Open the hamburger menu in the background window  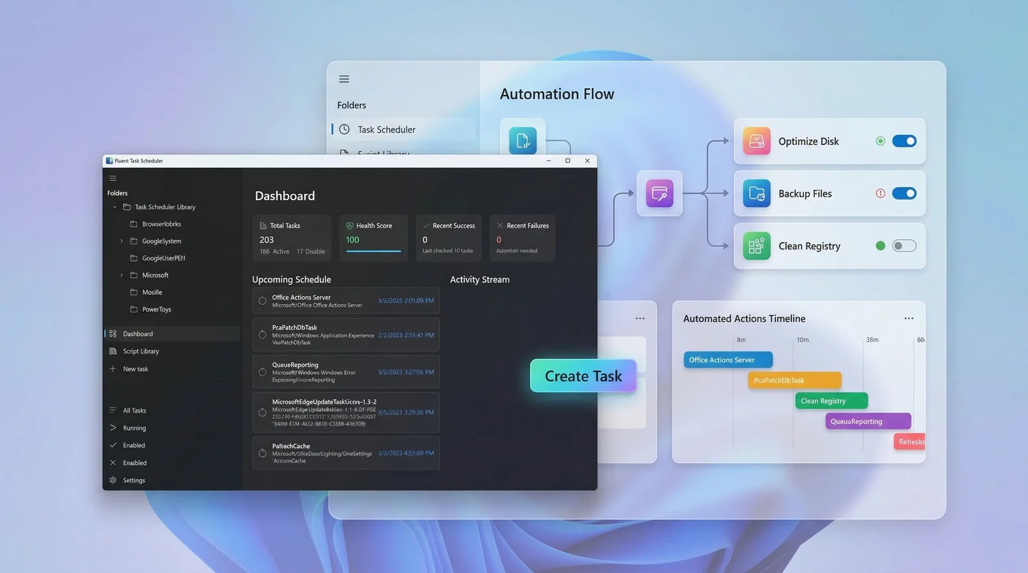pos(344,79)
